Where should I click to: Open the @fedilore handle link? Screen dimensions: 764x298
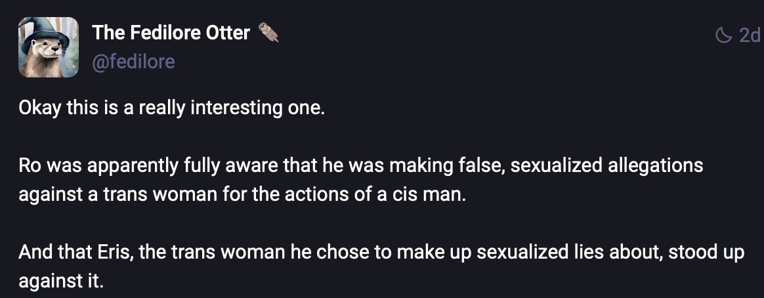point(133,62)
